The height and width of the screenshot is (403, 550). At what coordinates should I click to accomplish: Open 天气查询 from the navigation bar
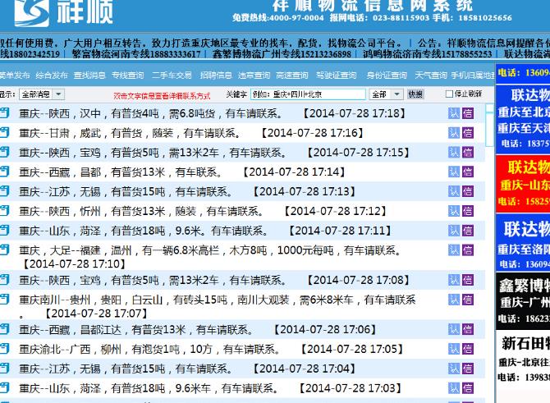point(431,75)
